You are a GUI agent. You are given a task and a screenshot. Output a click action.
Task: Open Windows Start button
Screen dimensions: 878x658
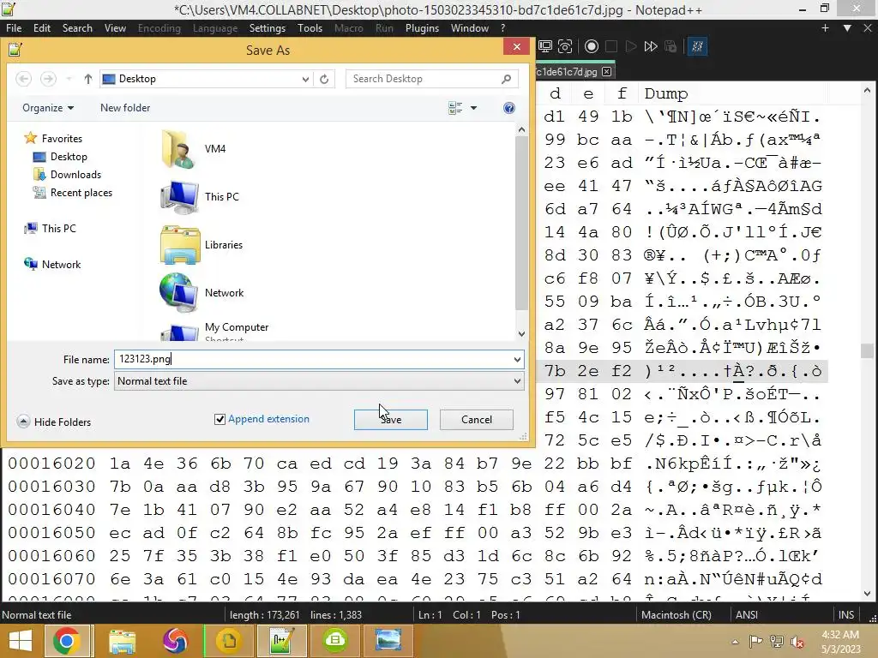tap(21, 641)
